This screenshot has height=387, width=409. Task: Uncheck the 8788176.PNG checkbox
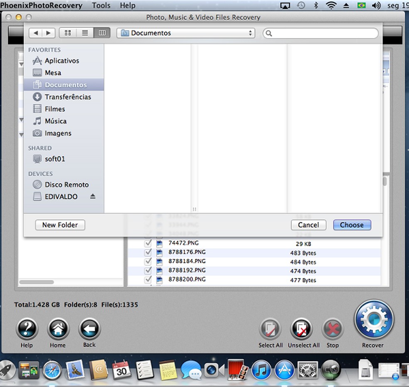click(148, 252)
